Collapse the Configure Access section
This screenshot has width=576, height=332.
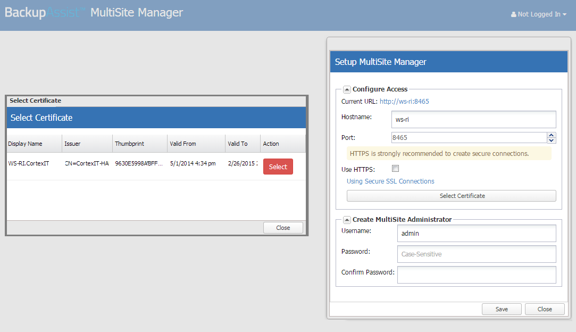[347, 89]
